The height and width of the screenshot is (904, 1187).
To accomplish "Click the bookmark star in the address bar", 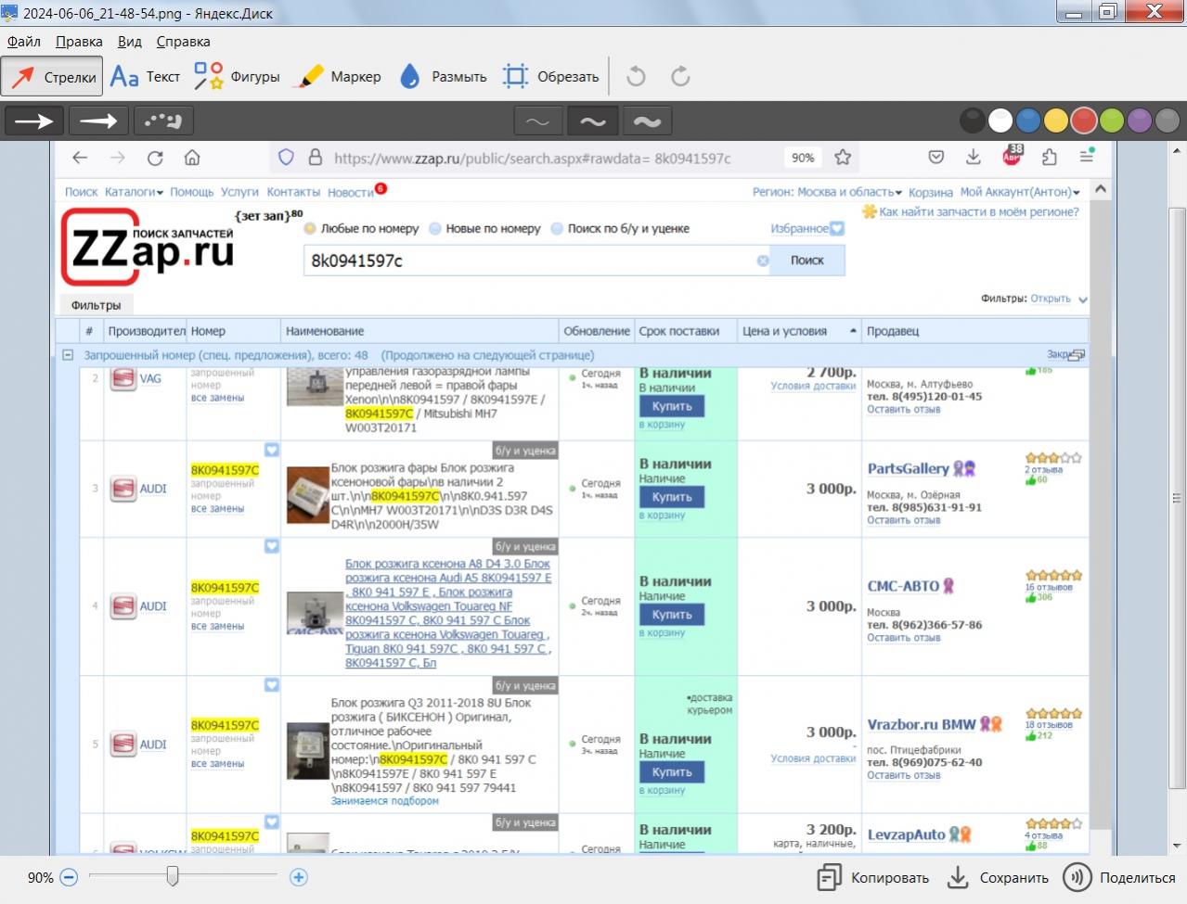I will [843, 158].
